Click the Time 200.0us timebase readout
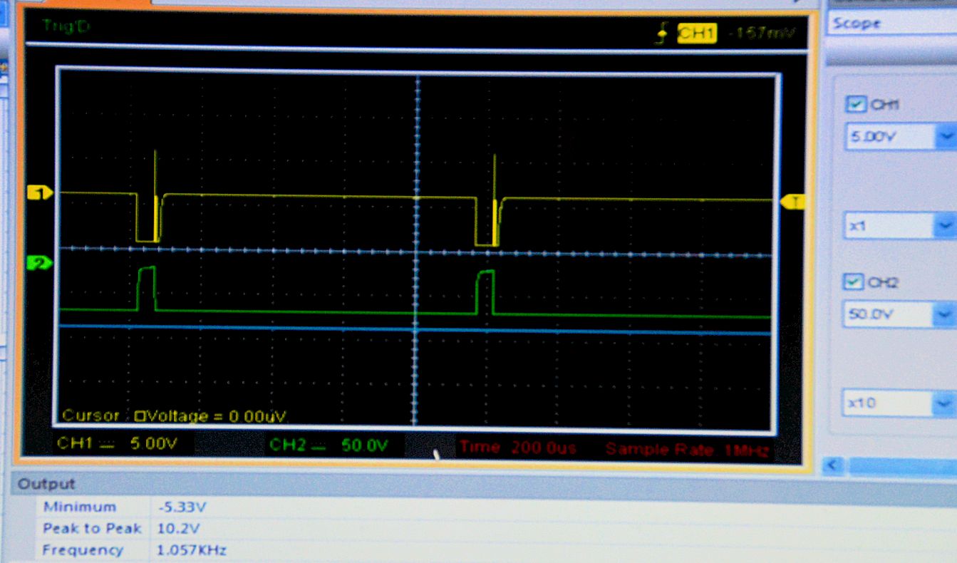This screenshot has height=563, width=957. click(x=518, y=448)
